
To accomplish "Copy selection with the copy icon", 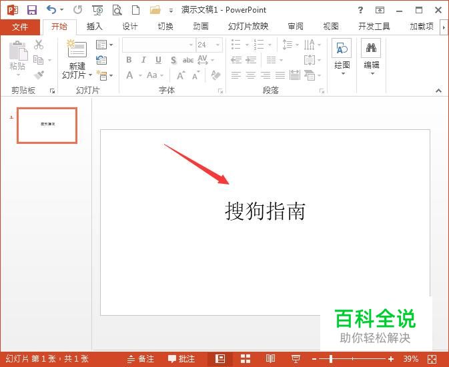I will pyautogui.click(x=39, y=60).
